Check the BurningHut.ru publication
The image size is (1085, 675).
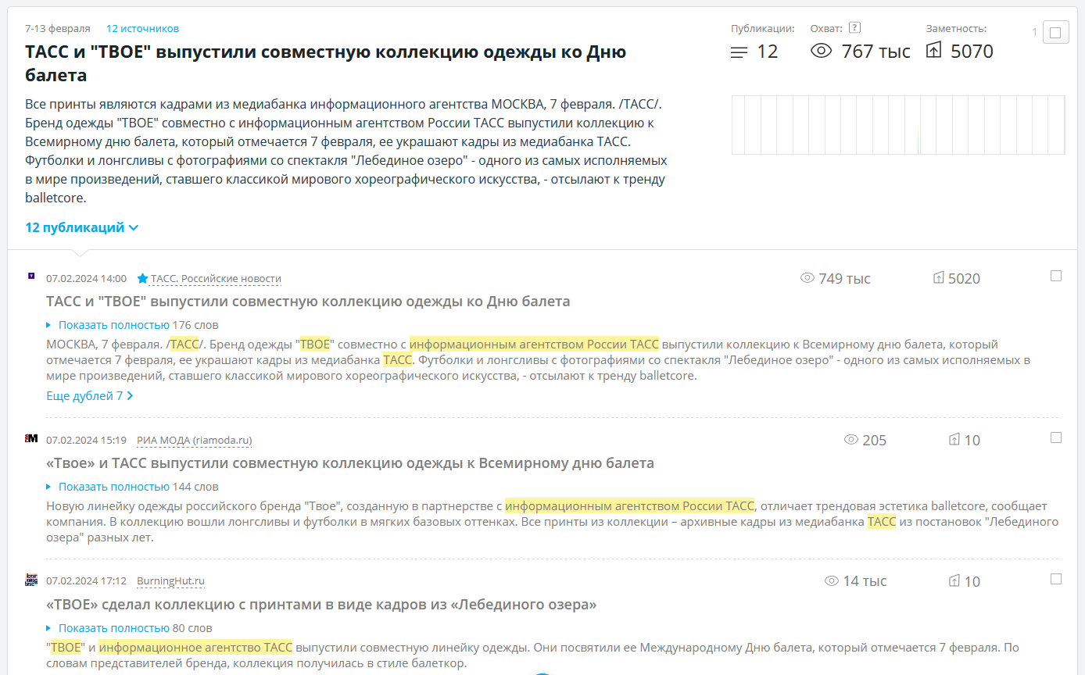pos(1056,579)
